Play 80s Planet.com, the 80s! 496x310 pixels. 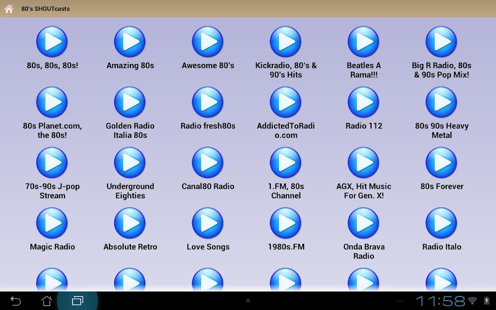(x=52, y=102)
